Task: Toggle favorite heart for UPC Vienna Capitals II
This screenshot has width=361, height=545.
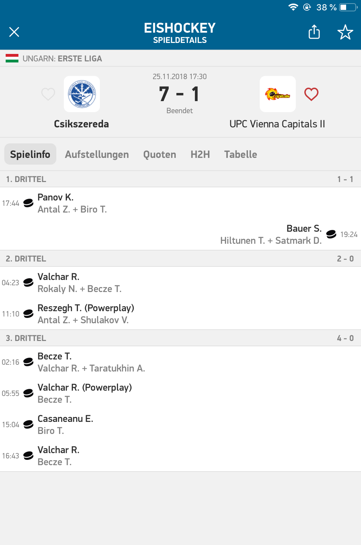Action: 311,94
